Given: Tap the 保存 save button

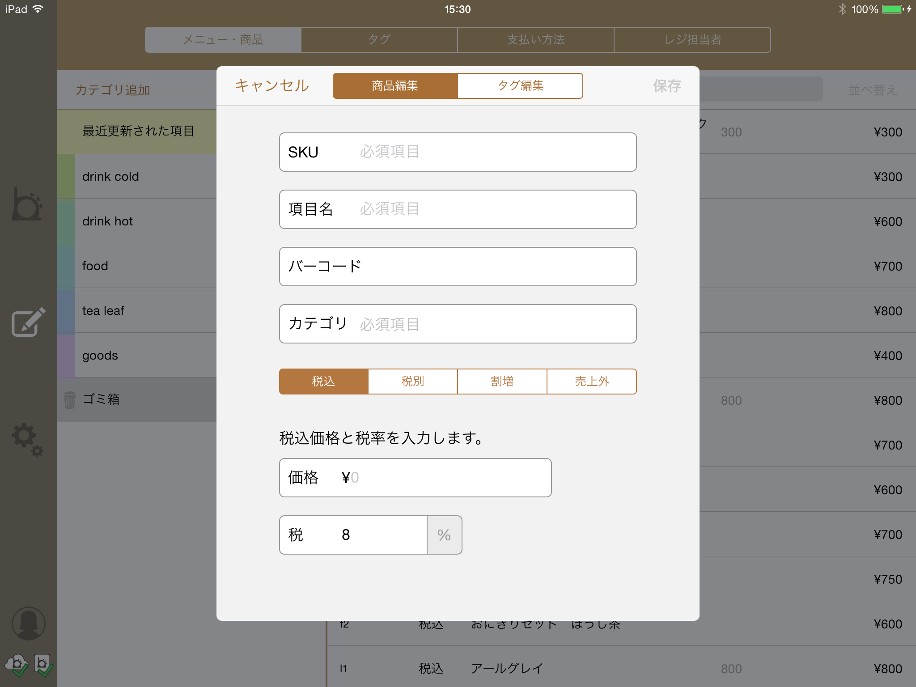Looking at the screenshot, I should (667, 86).
